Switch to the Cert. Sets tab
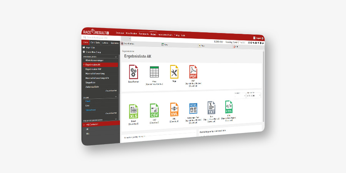Image resolution: width=346 pixels, height=173 pixels. [x=95, y=43]
